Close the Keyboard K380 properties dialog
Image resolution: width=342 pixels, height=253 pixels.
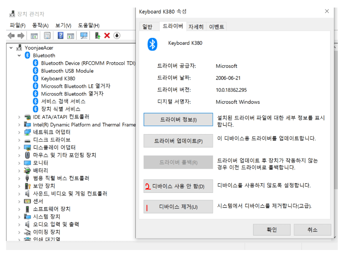tap(327, 11)
